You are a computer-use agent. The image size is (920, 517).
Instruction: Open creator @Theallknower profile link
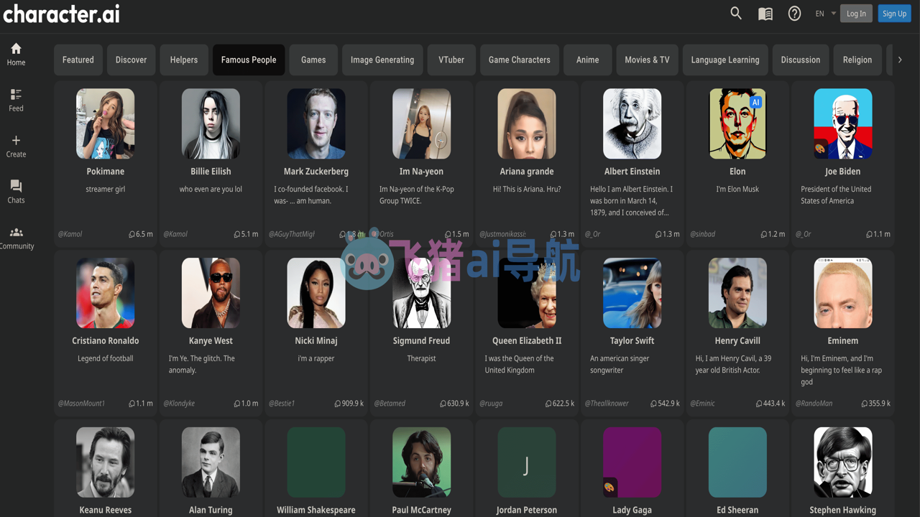tap(607, 404)
